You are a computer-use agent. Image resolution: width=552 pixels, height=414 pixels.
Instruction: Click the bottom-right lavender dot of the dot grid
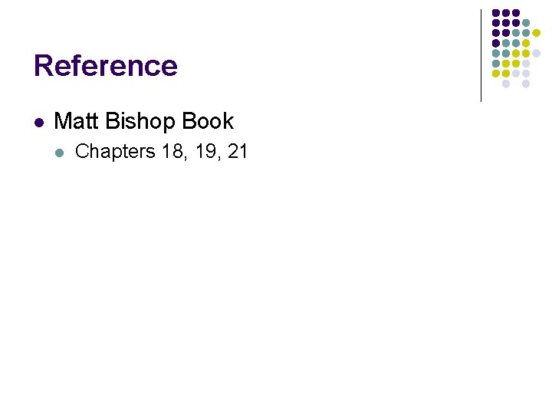point(526,84)
